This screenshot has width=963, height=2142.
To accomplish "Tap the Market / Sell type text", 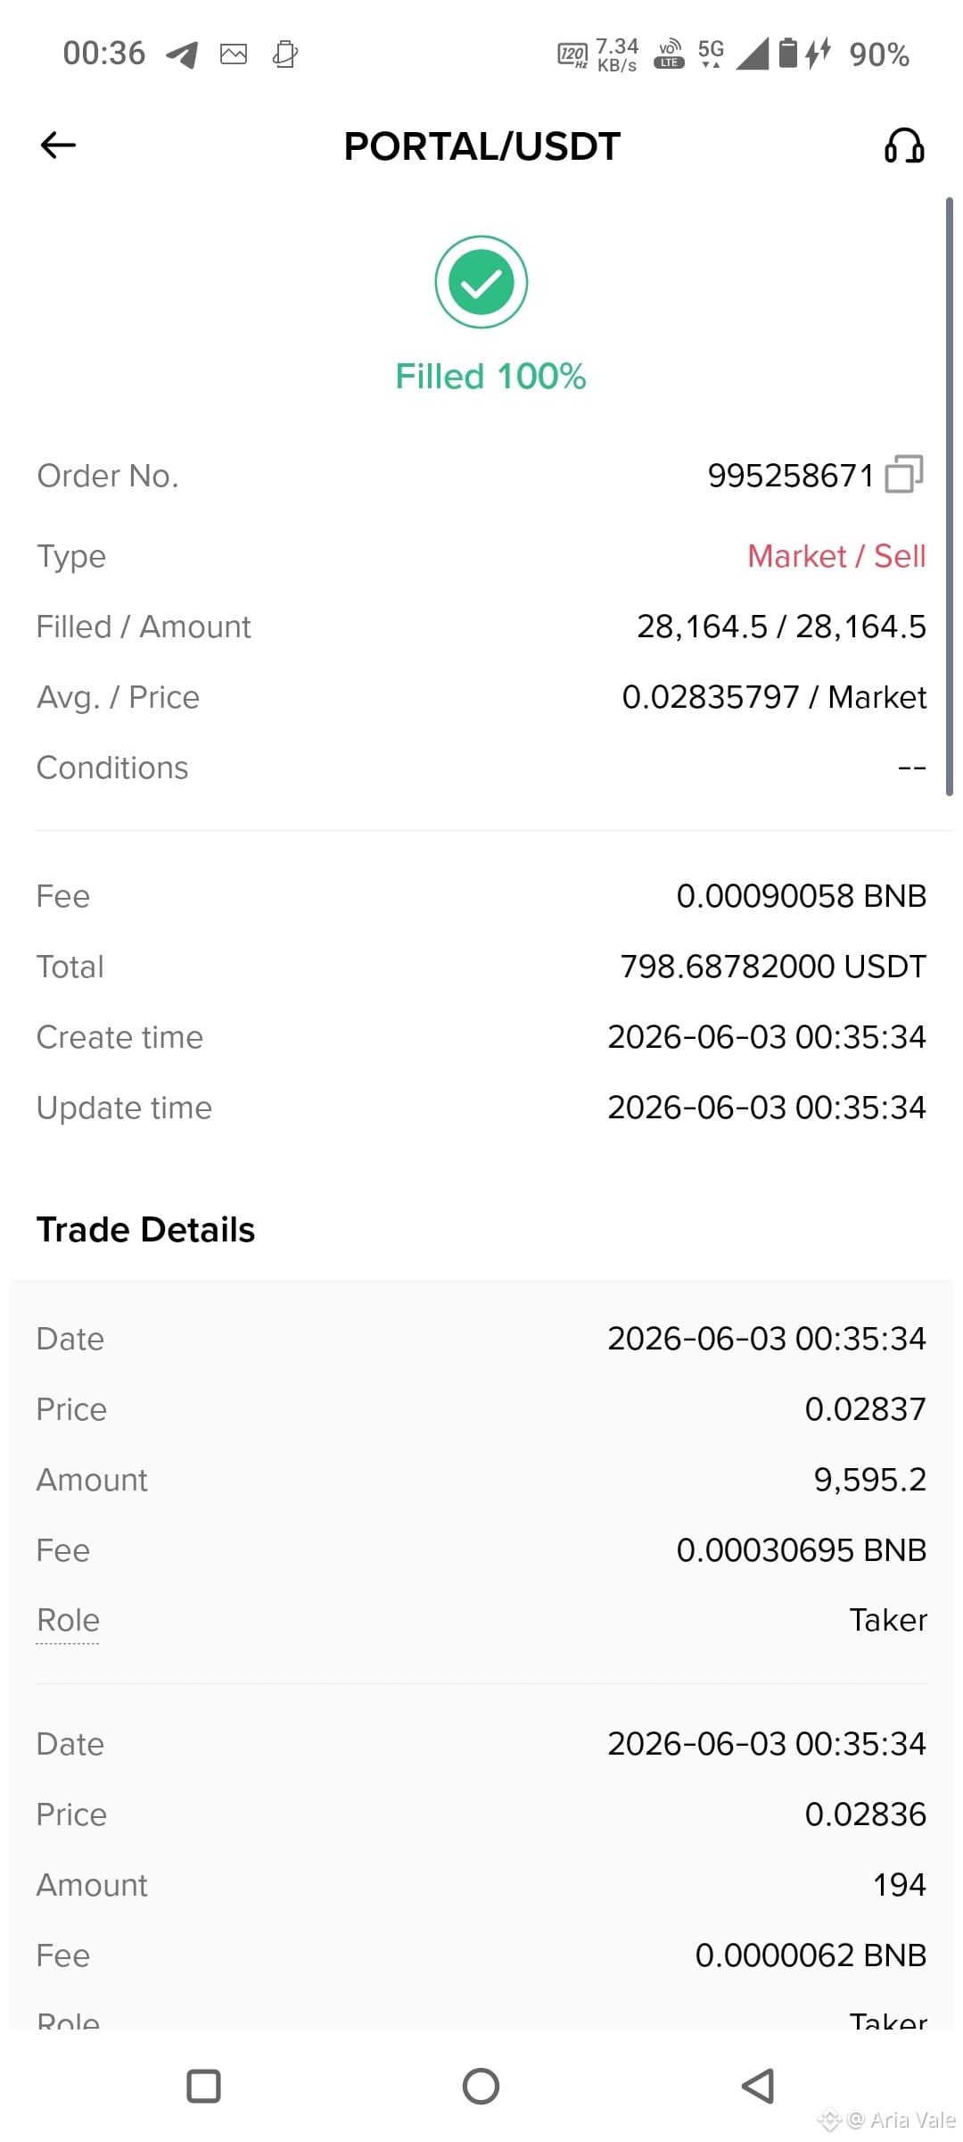I will click(x=836, y=556).
